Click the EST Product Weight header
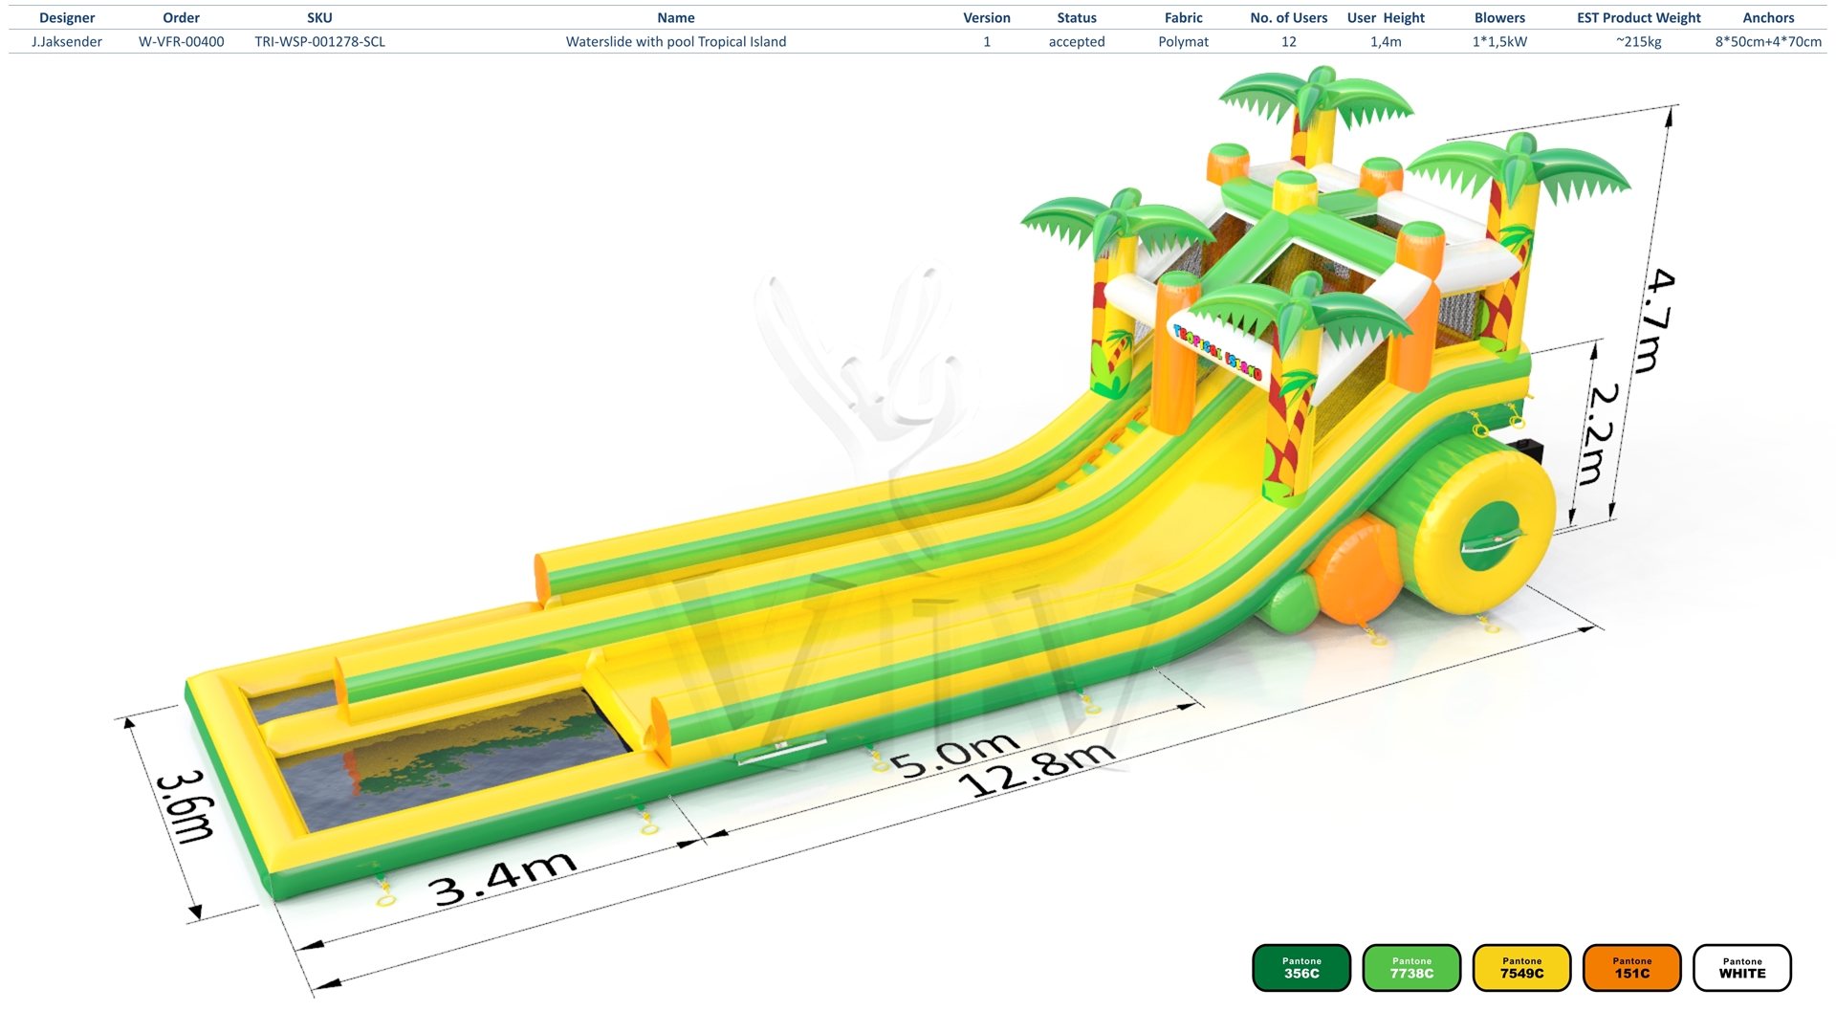The image size is (1836, 1033). pyautogui.click(x=1639, y=17)
